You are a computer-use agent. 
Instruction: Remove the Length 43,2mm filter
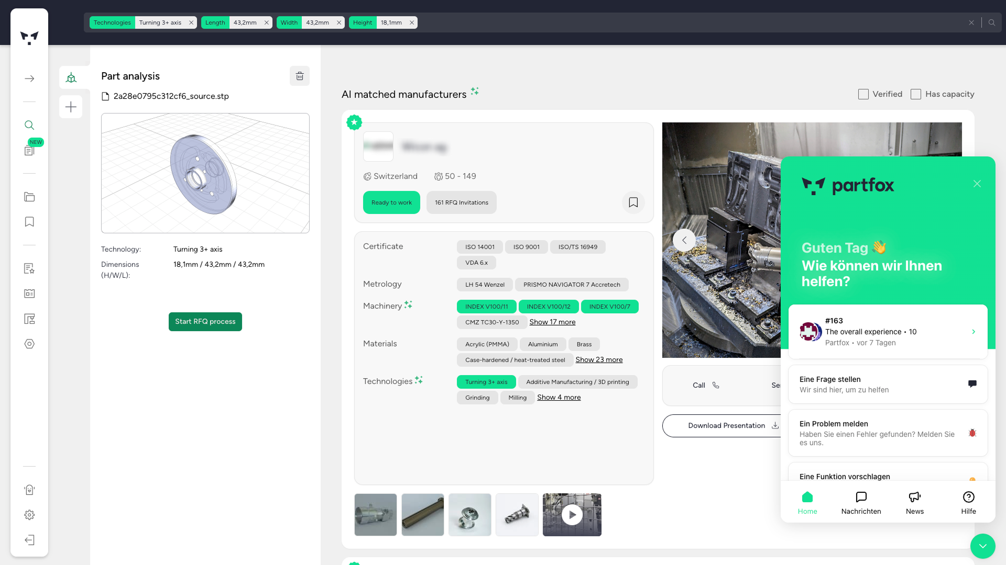267,22
